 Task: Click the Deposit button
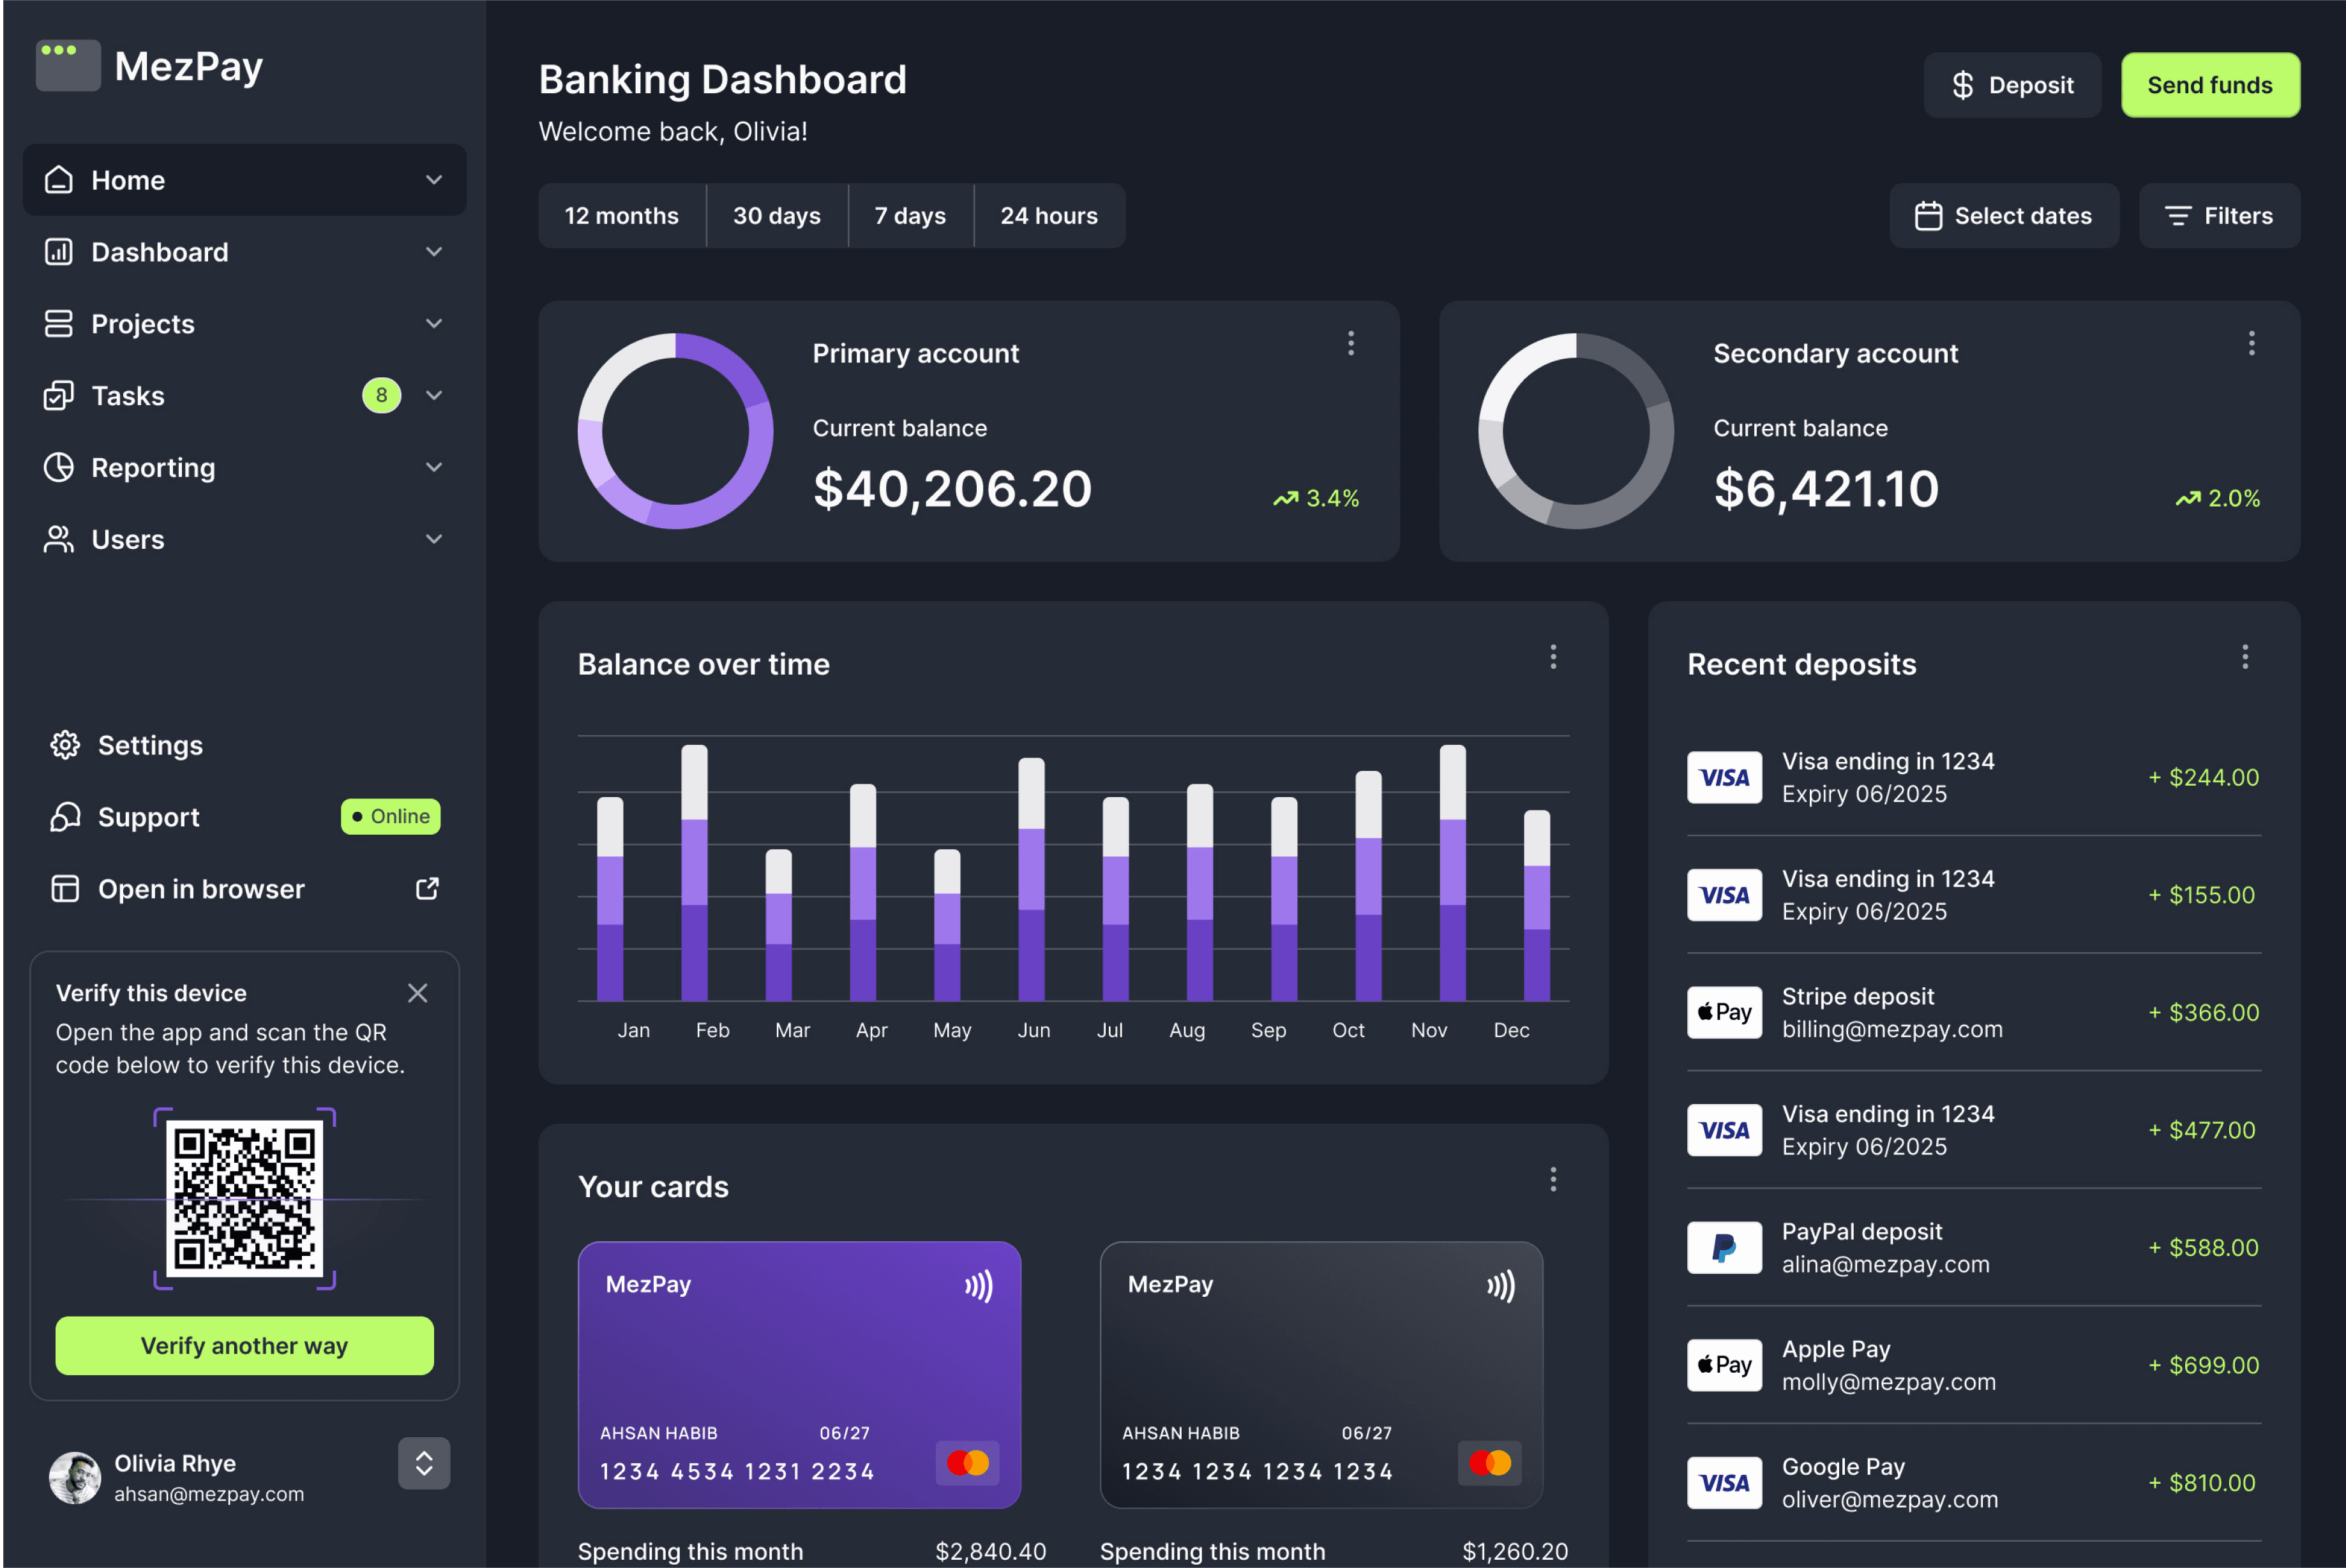click(x=2012, y=85)
